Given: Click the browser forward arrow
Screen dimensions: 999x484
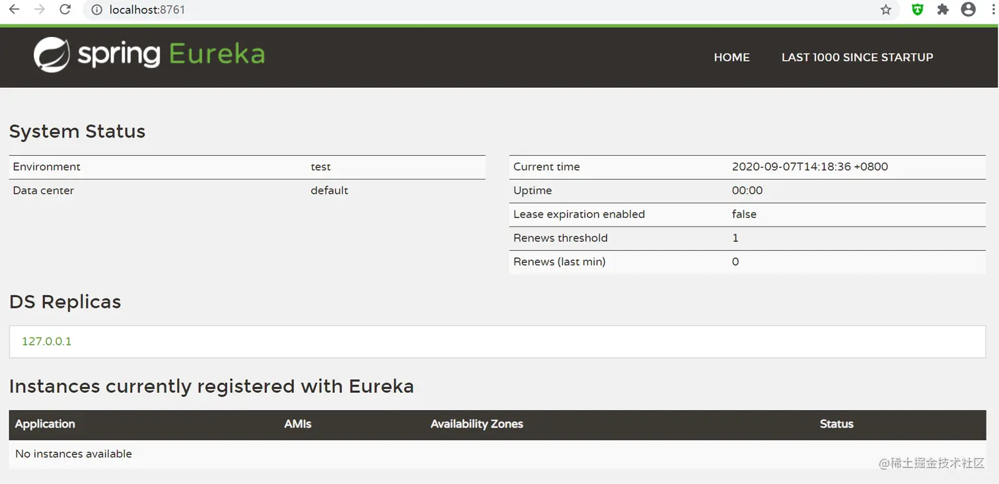Looking at the screenshot, I should (x=40, y=10).
